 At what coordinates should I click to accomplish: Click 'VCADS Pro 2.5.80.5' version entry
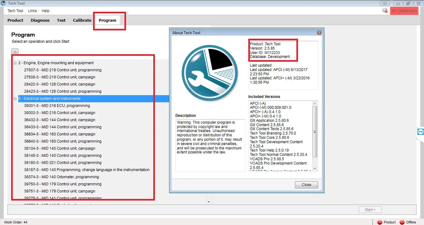[x=267, y=159]
